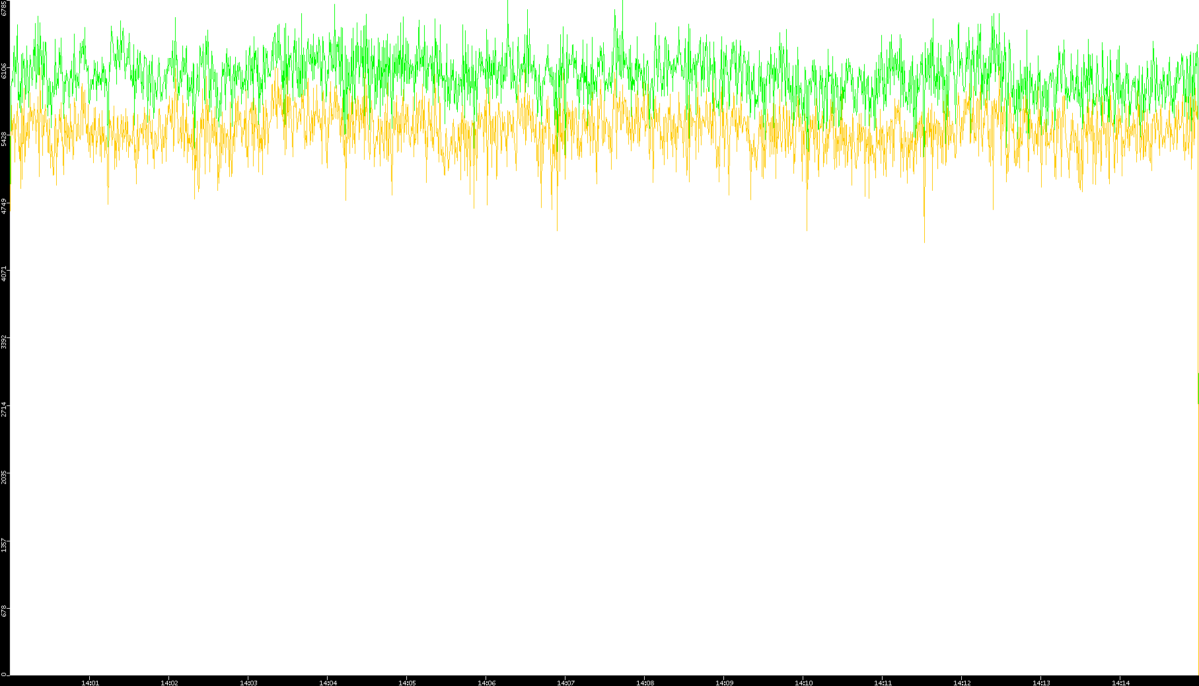Click the 14:10 time axis label
Screen dimensions: 1199x686
click(x=803, y=683)
